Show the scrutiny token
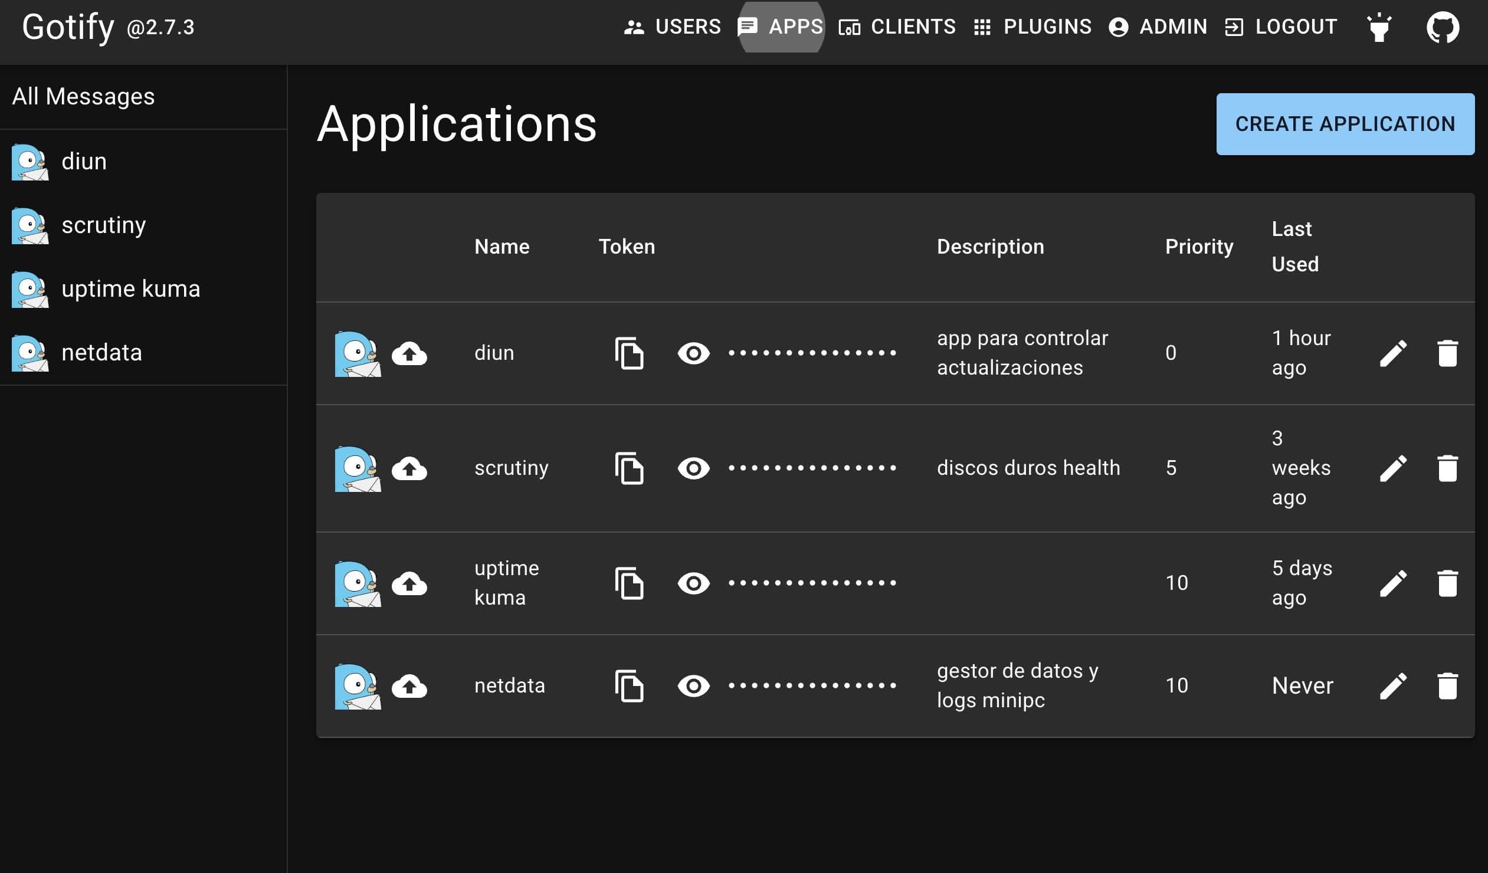The width and height of the screenshot is (1488, 873). (693, 469)
